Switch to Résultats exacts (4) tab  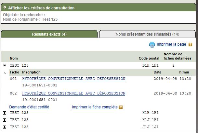[49, 34]
